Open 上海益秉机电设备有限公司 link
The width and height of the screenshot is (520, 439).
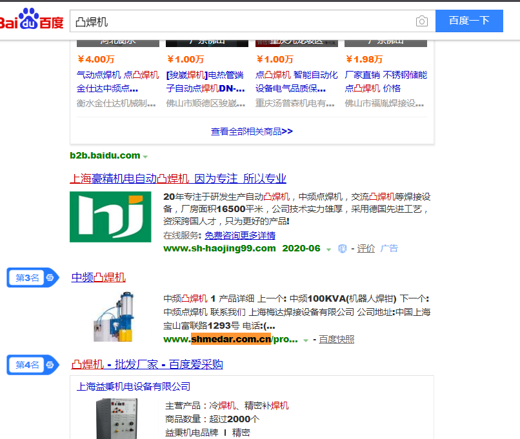[x=134, y=386]
